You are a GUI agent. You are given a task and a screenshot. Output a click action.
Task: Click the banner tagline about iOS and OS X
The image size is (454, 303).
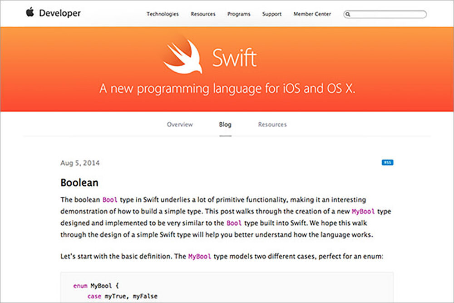tap(227, 88)
